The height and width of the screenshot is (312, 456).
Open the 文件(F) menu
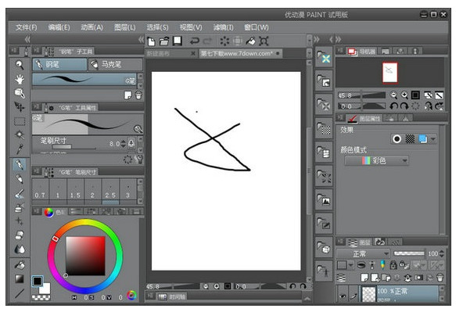coord(26,27)
